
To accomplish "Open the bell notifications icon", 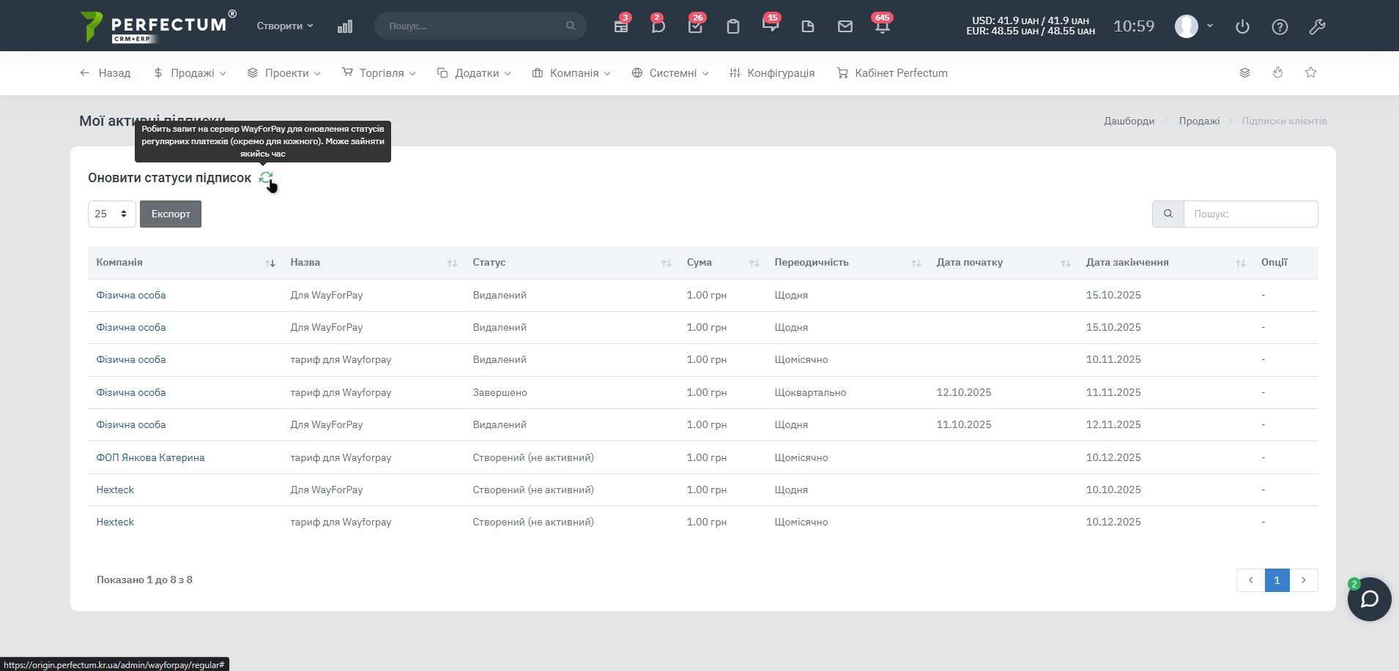I will (x=882, y=26).
